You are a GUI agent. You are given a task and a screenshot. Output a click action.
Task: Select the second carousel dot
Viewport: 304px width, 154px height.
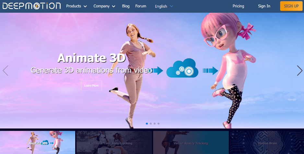[x=151, y=124]
